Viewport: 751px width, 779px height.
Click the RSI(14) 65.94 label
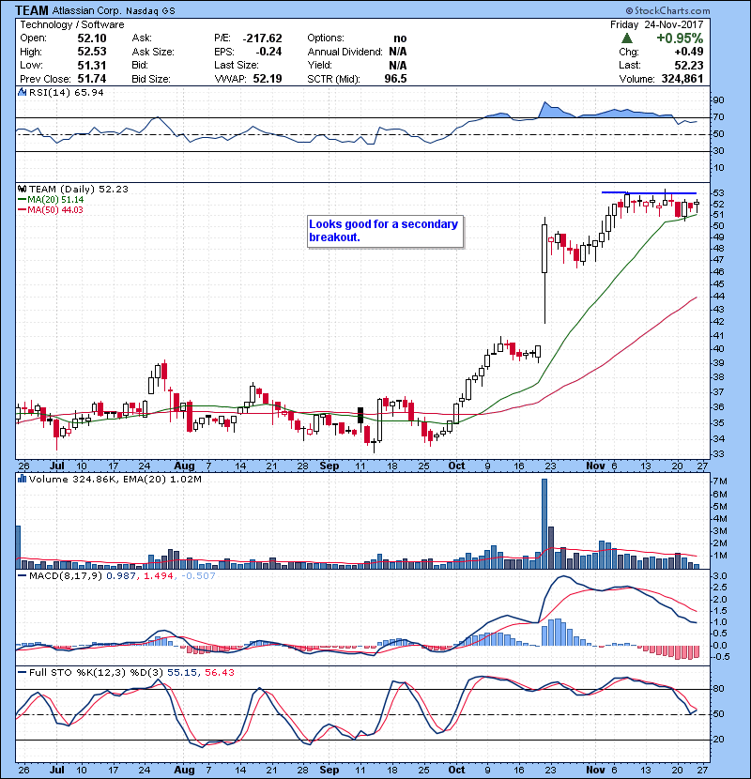pos(66,92)
